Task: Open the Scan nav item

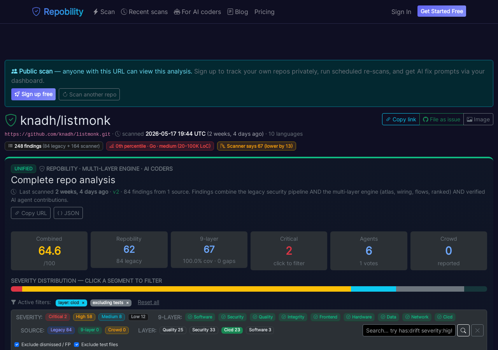Action: [x=104, y=12]
